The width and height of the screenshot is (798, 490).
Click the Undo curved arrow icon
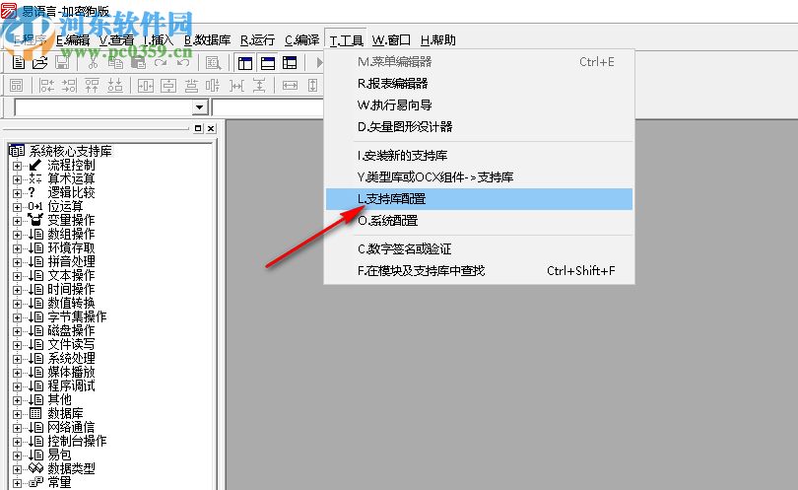[x=183, y=63]
